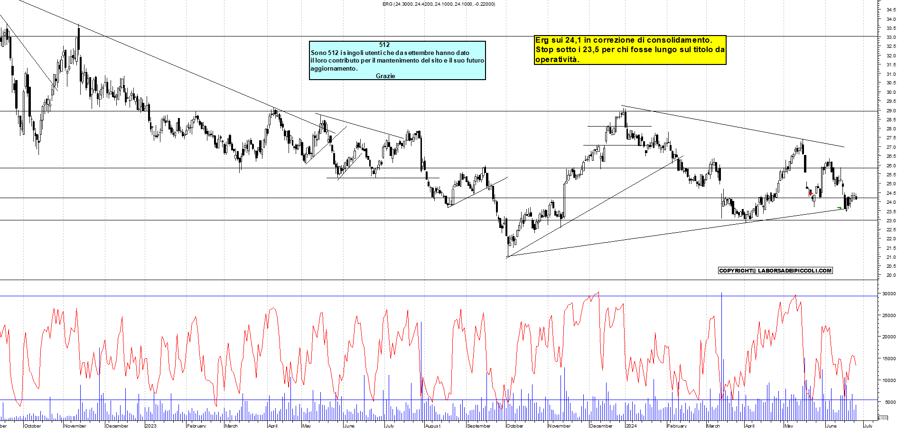Click the 25000 volume axis label
The image size is (897, 428).
coord(889,316)
